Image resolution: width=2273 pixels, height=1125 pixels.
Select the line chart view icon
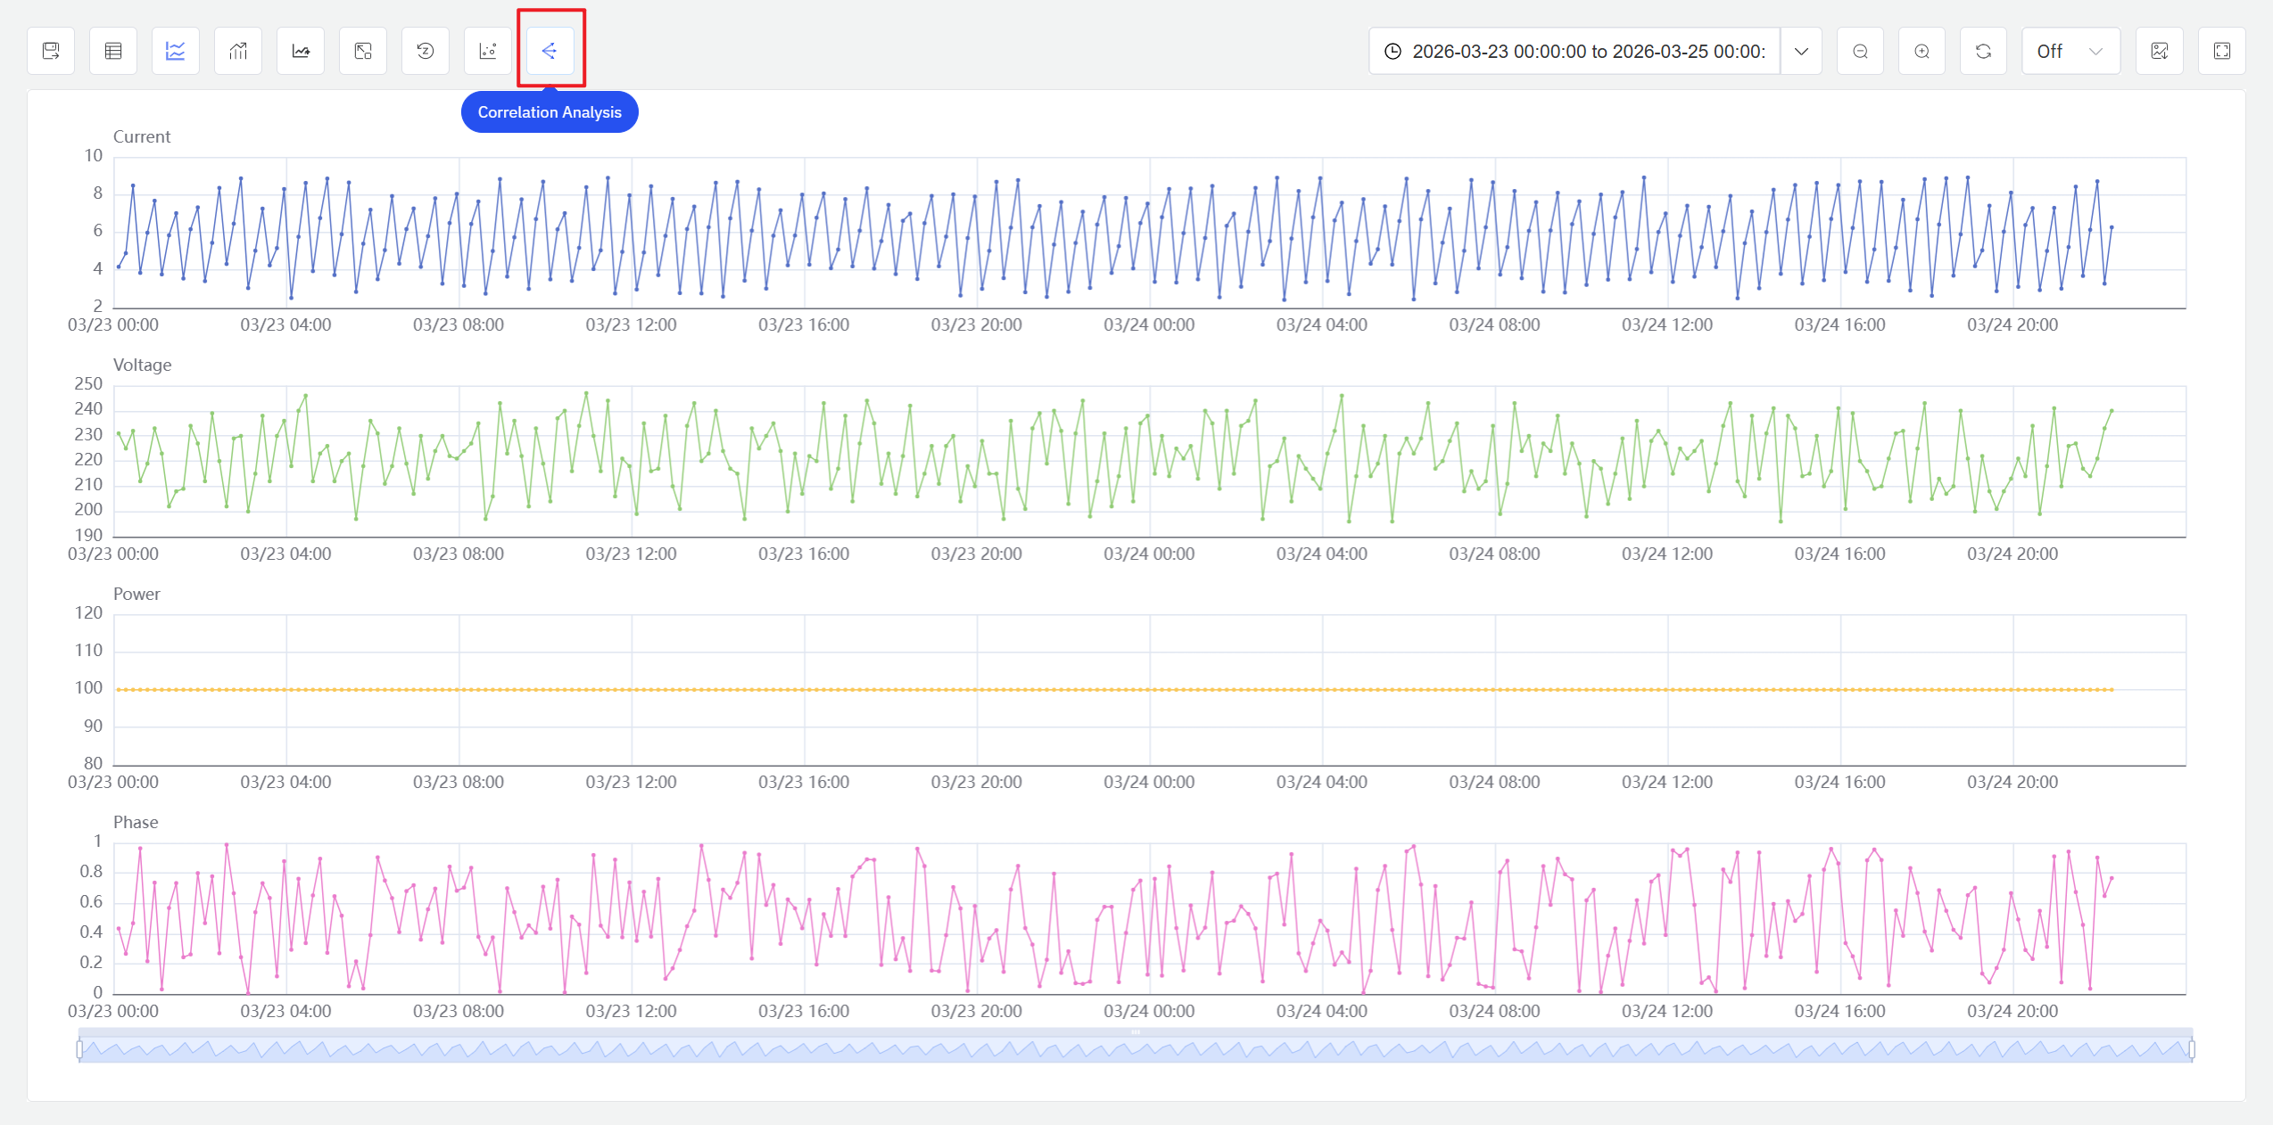(x=175, y=51)
